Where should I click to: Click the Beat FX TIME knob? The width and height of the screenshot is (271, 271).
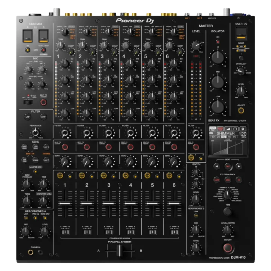tap(227, 211)
